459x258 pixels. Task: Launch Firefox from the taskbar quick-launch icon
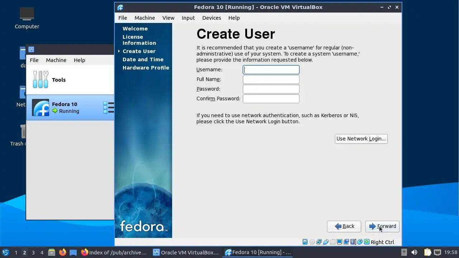pyautogui.click(x=62, y=252)
